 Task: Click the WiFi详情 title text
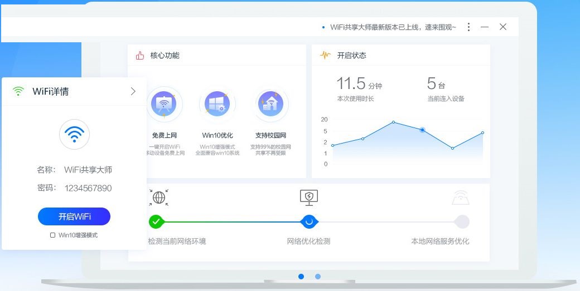click(x=51, y=91)
